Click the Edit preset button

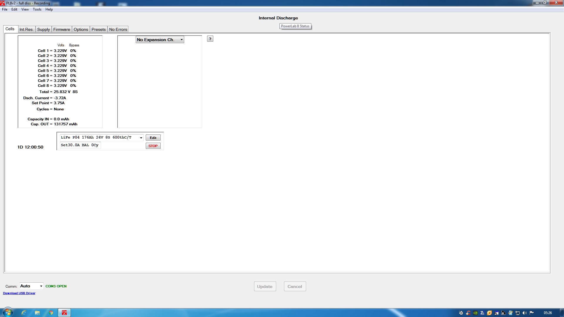[153, 138]
